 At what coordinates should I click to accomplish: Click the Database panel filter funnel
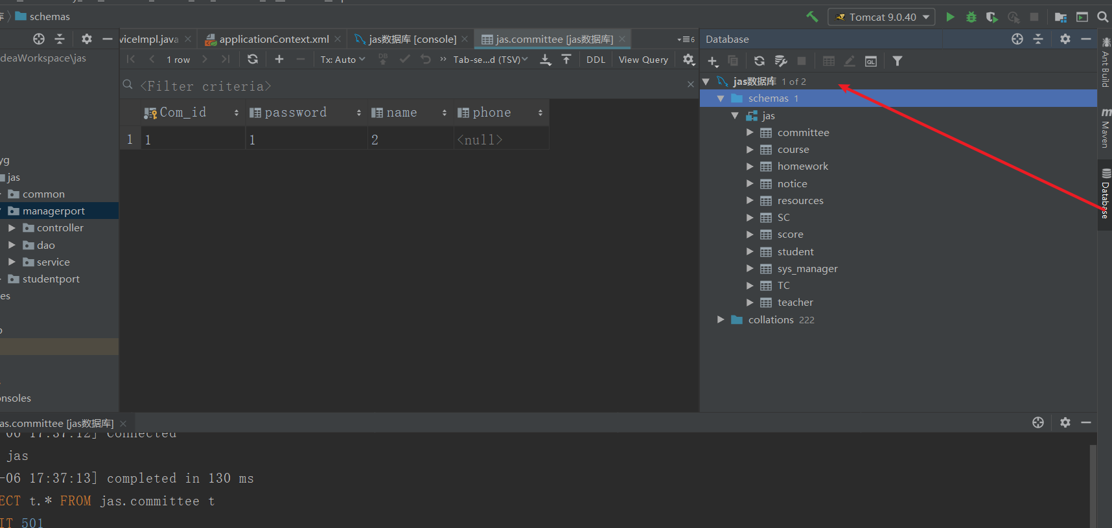(x=898, y=61)
